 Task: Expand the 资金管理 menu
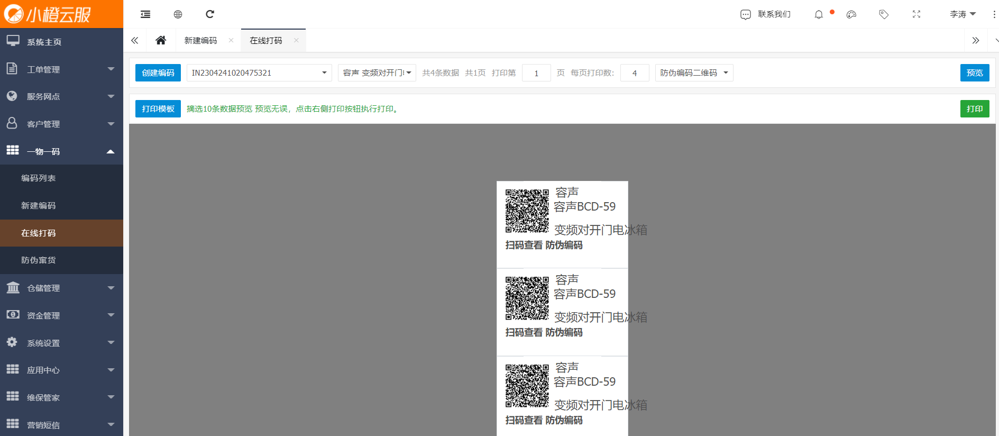click(x=61, y=315)
